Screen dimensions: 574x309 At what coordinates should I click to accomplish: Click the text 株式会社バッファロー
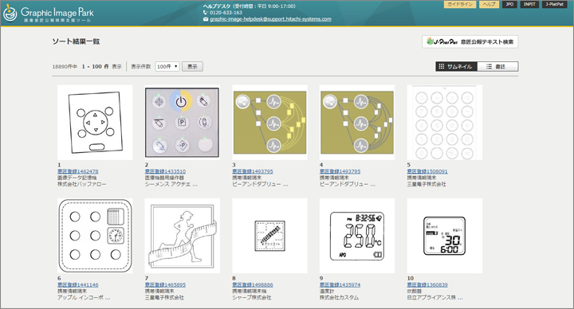coord(81,184)
